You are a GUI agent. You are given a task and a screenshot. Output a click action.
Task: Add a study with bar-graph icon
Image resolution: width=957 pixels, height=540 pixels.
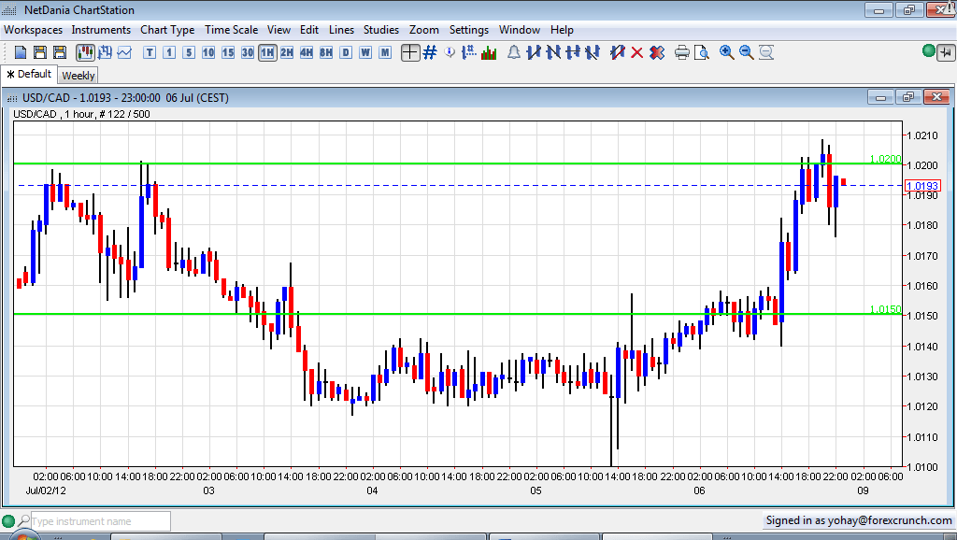pyautogui.click(x=489, y=52)
